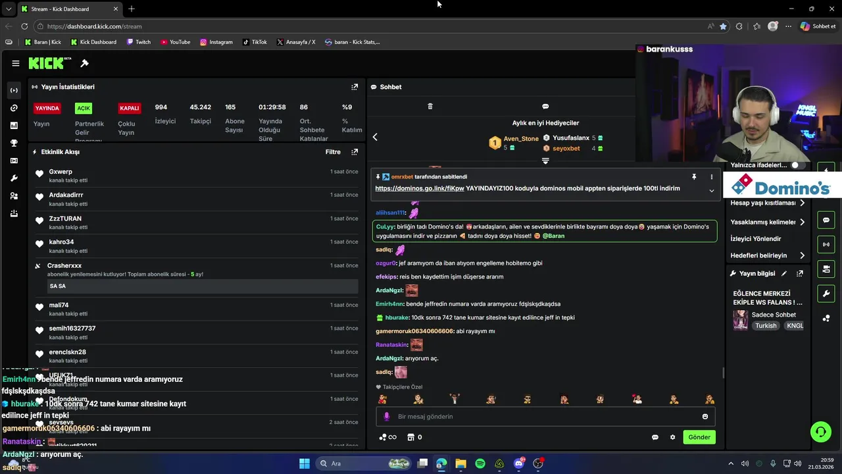Open the storefront icon in left sidebar
The height and width of the screenshot is (474, 842).
click(14, 213)
